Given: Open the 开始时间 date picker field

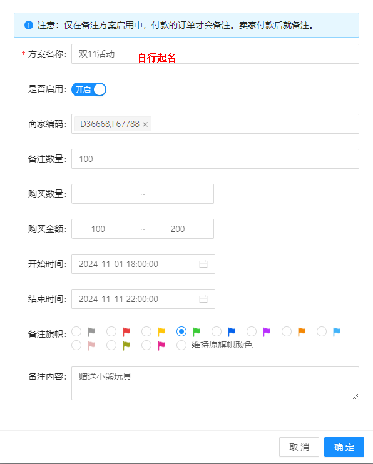Looking at the screenshot, I should point(143,264).
